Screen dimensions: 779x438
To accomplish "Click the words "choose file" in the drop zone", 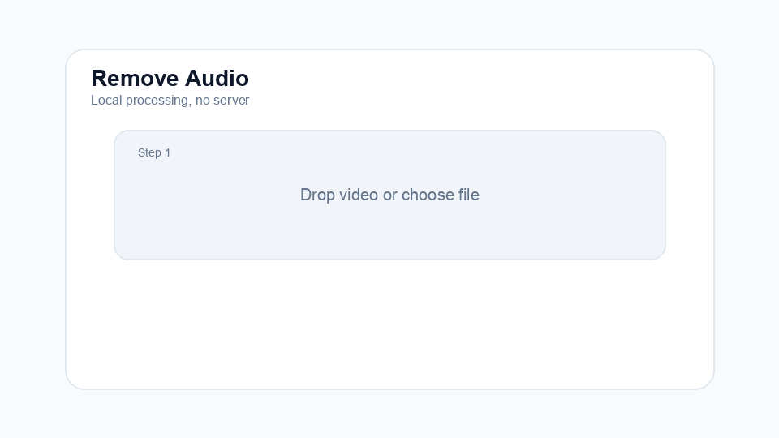I will (x=440, y=195).
